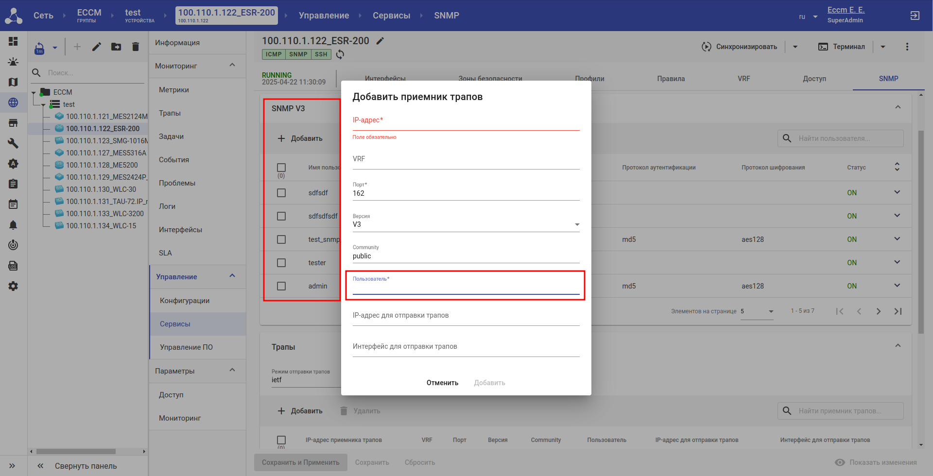The height and width of the screenshot is (476, 933).
Task: Click the Eccm E. E. user link
Action: (846, 10)
